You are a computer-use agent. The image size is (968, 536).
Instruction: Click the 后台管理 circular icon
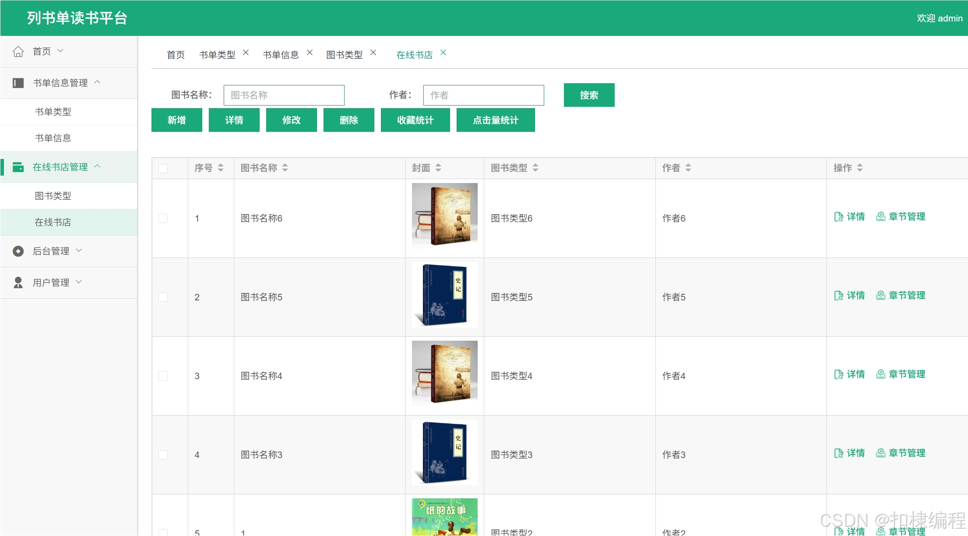18,251
